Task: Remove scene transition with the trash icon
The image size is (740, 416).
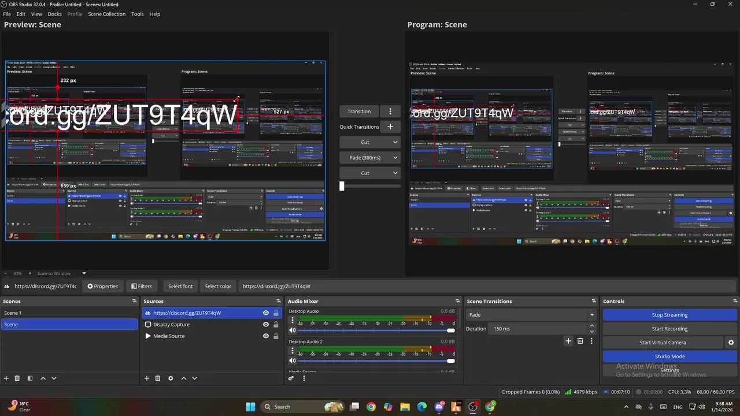Action: (580, 341)
